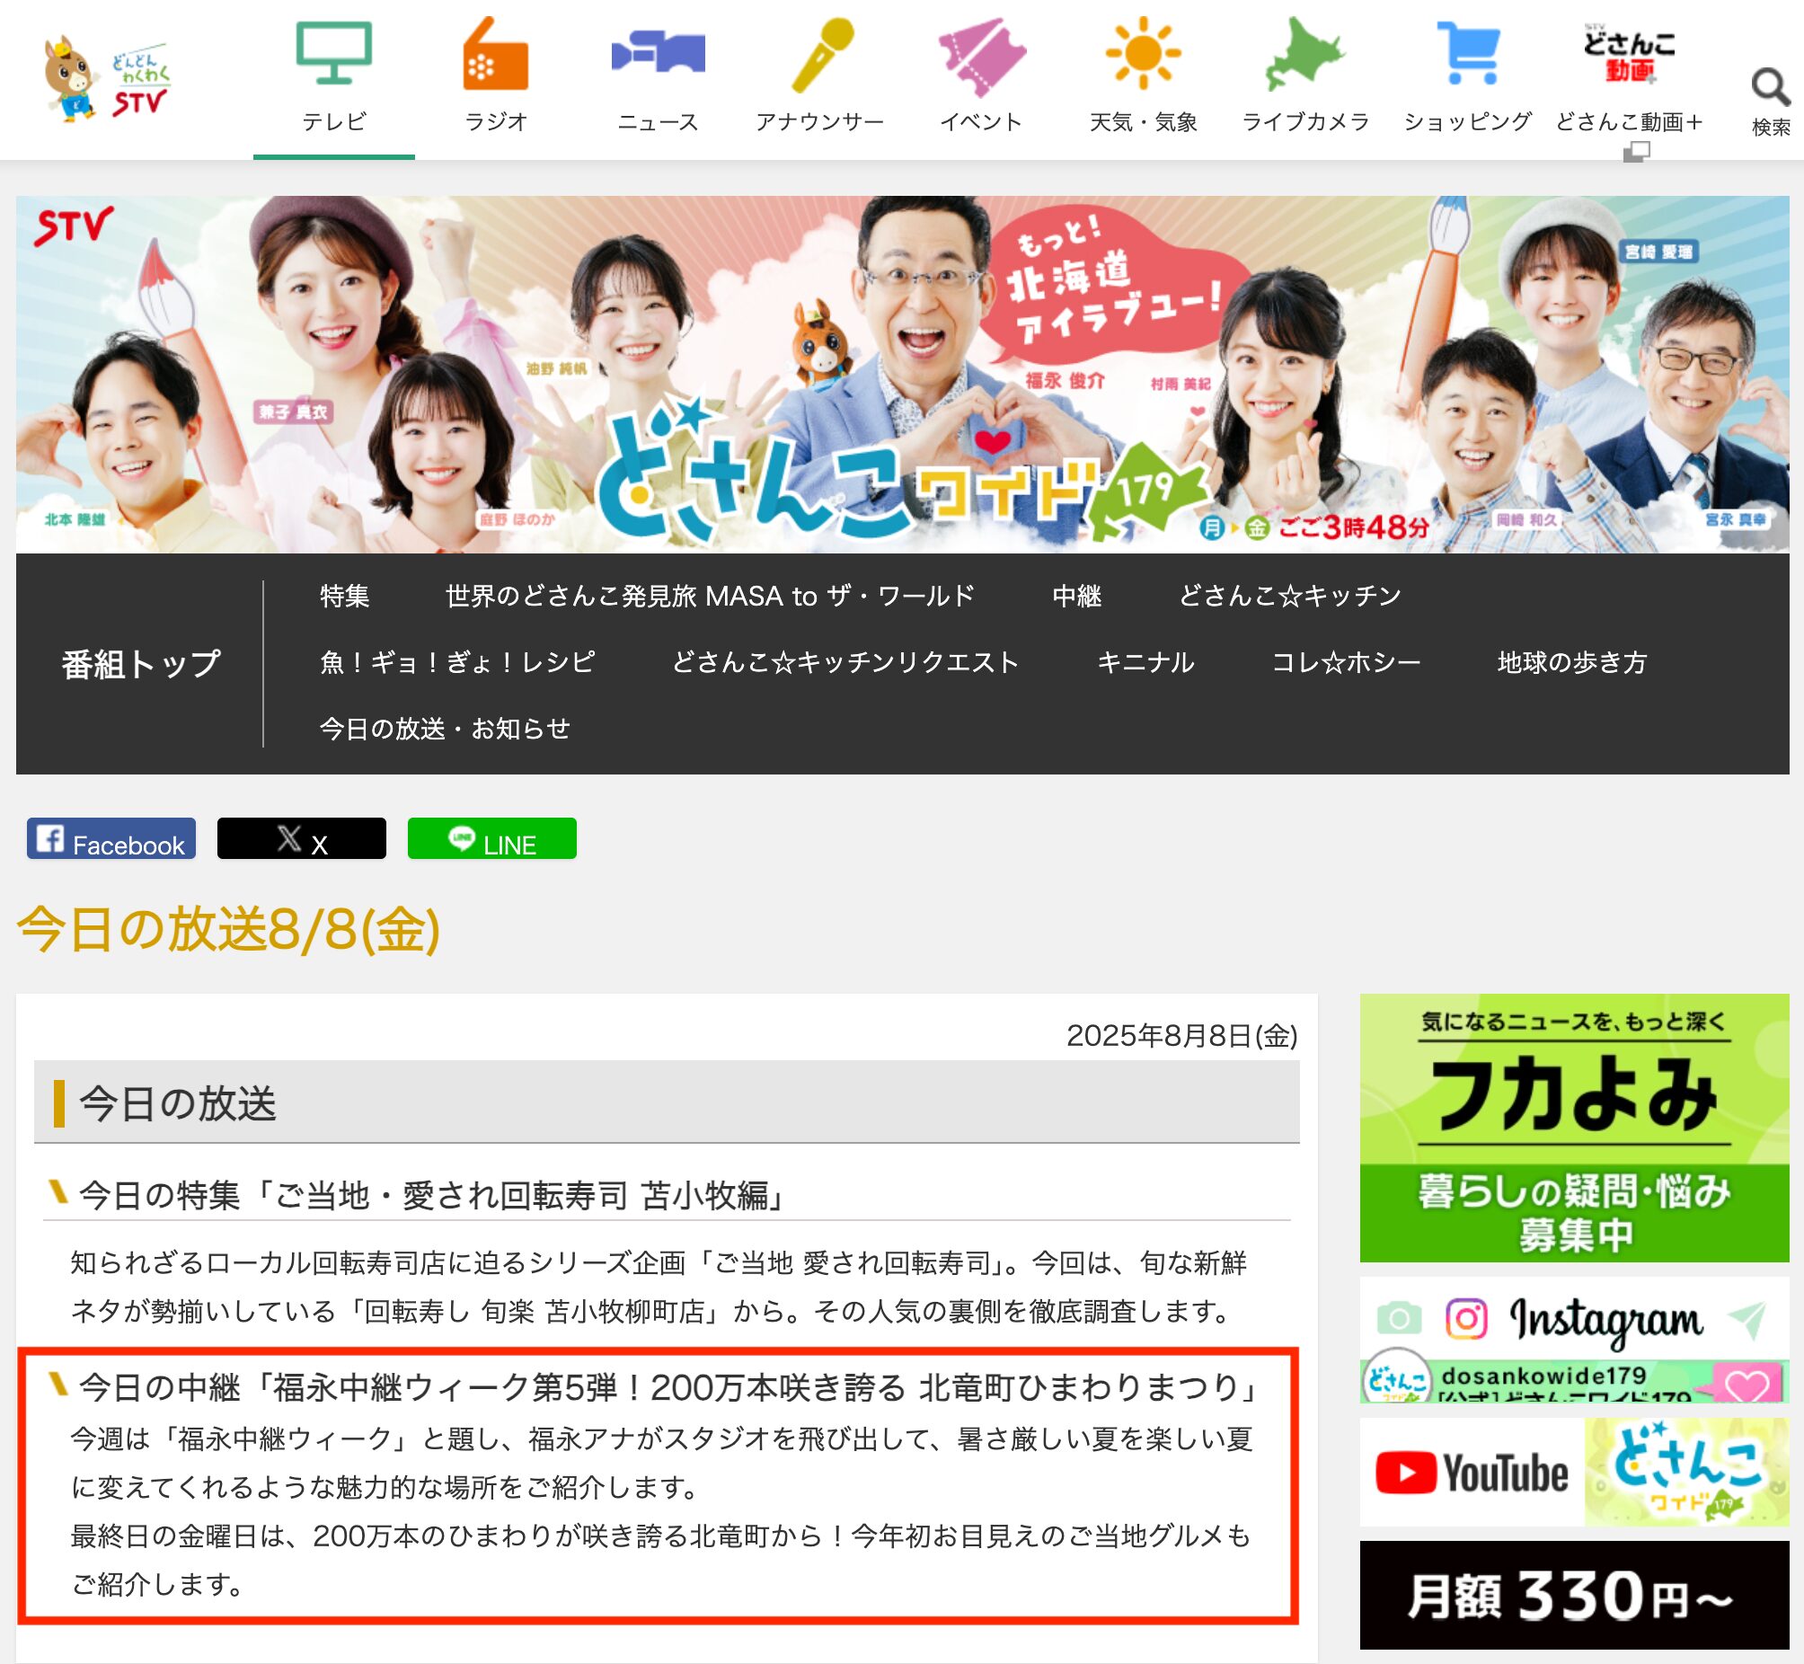Image resolution: width=1804 pixels, height=1664 pixels.
Task: Click the shopping cart icon
Action: (1467, 54)
